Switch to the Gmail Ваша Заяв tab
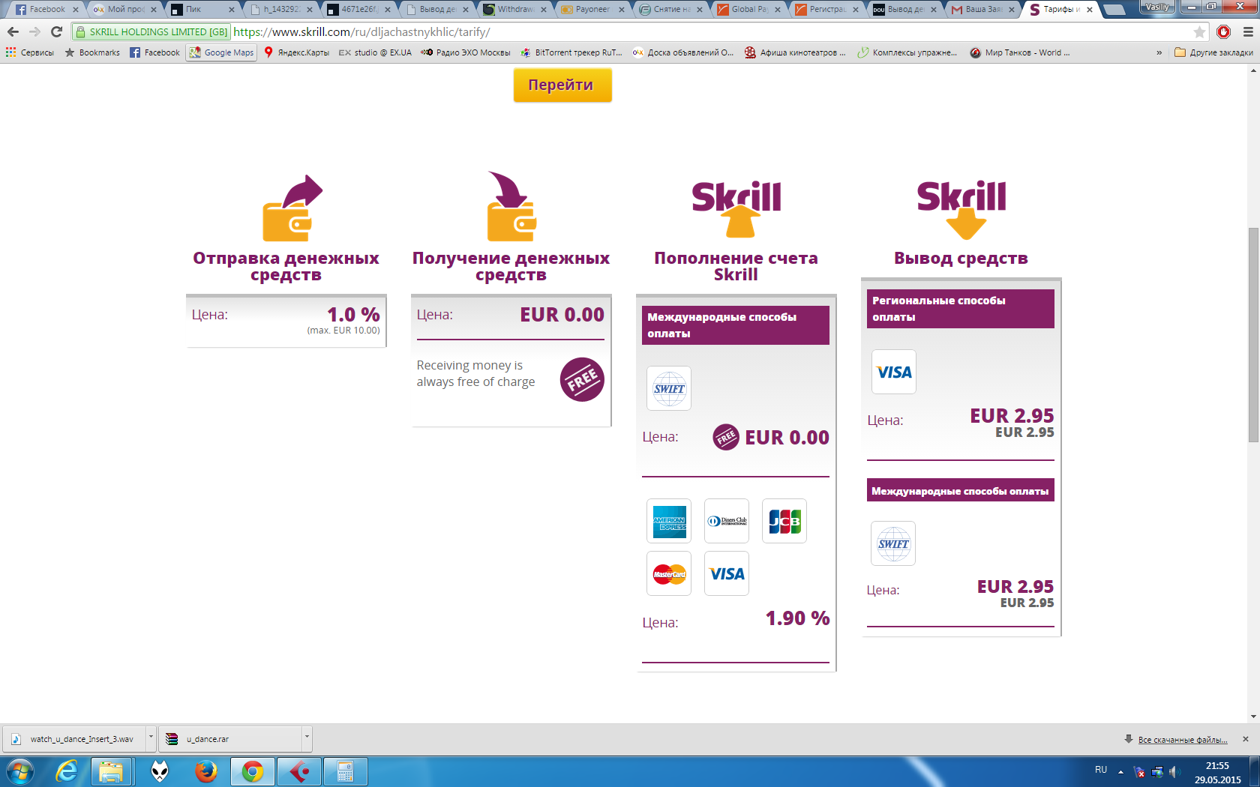 [982, 9]
